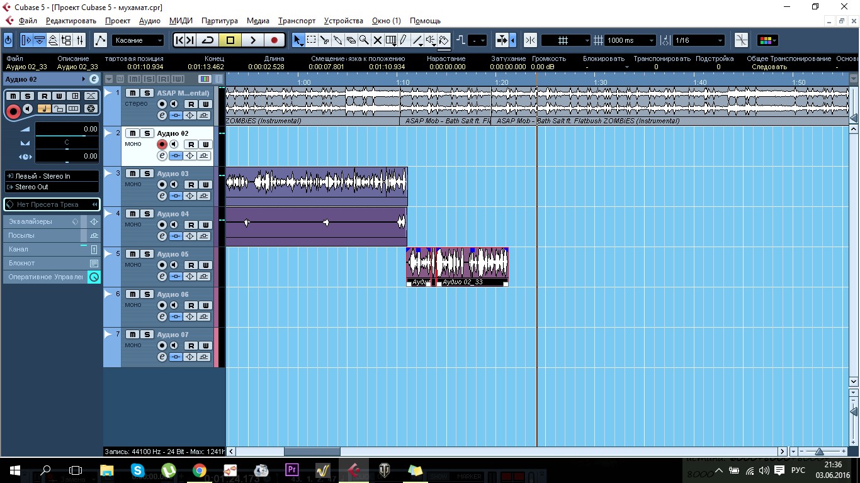Select the Time Warp tool
The image size is (860, 483).
click(390, 40)
